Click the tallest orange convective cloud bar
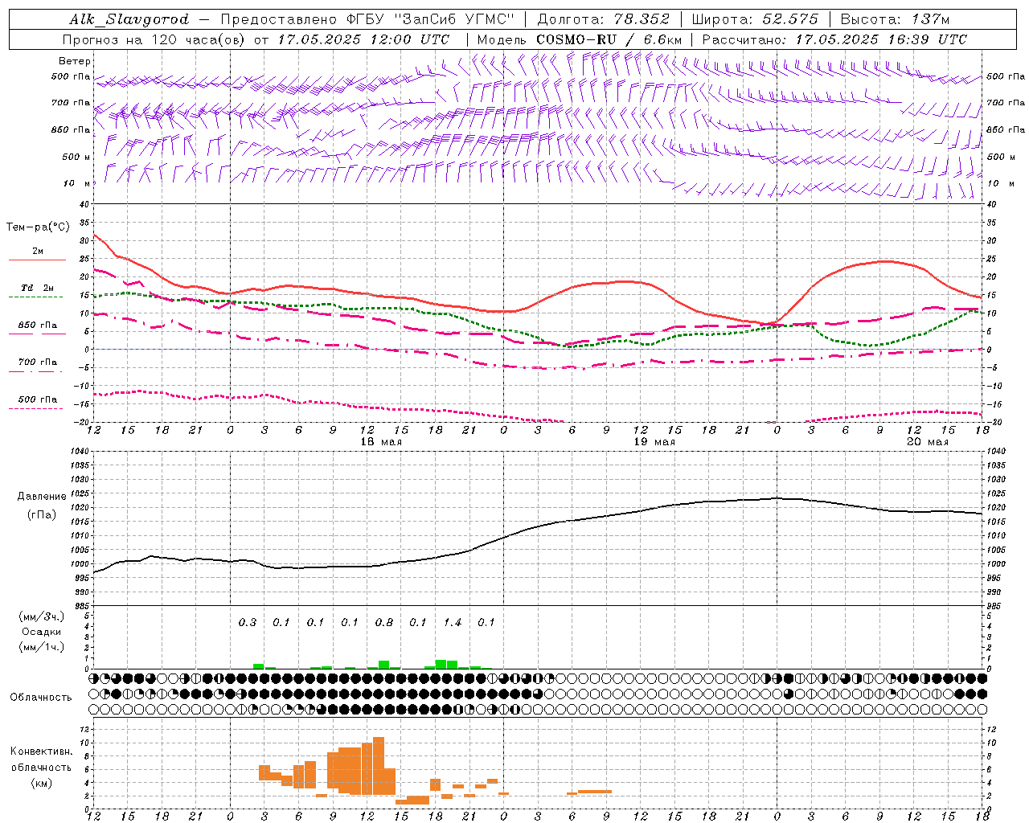 [x=379, y=766]
